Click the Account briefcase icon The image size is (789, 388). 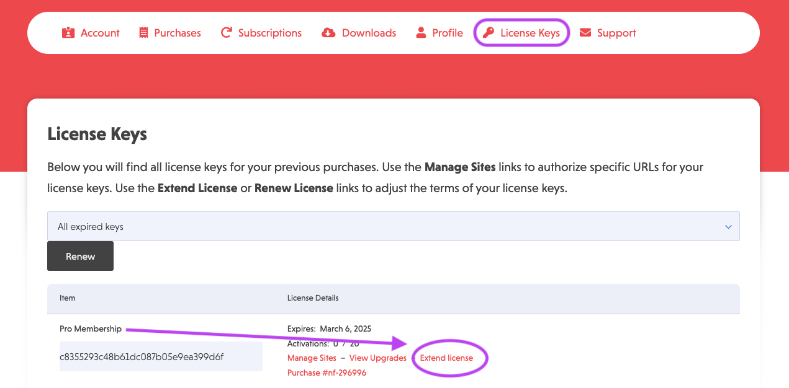(69, 32)
